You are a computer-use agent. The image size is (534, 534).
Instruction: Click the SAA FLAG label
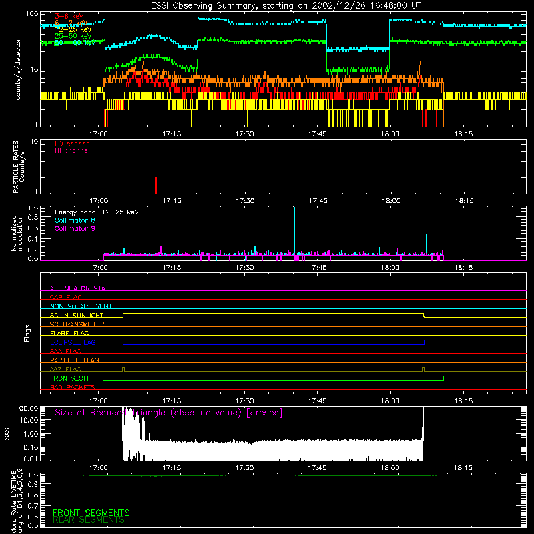[x=65, y=351]
